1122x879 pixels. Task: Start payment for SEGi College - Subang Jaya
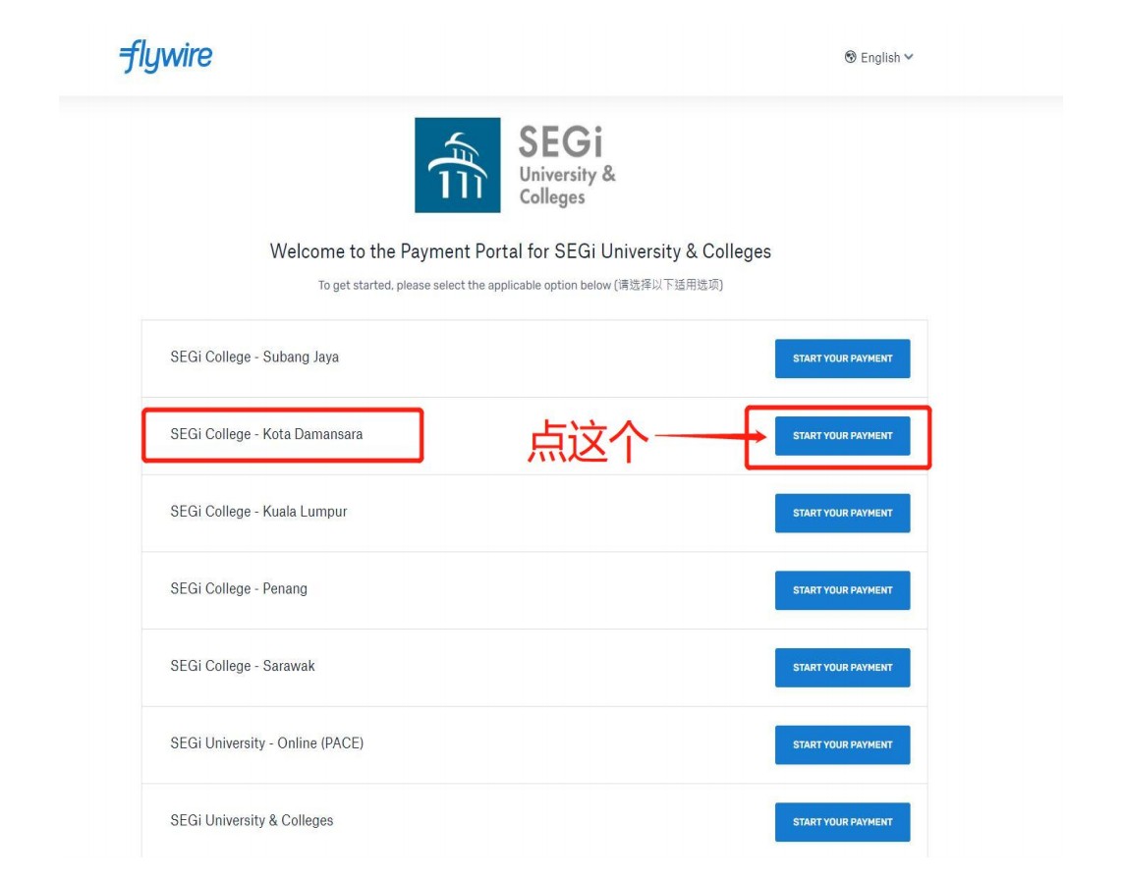[x=842, y=358]
